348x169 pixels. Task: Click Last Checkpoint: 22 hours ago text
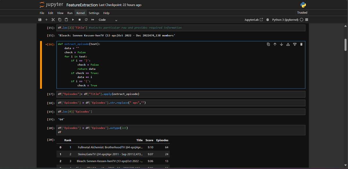(120, 5)
